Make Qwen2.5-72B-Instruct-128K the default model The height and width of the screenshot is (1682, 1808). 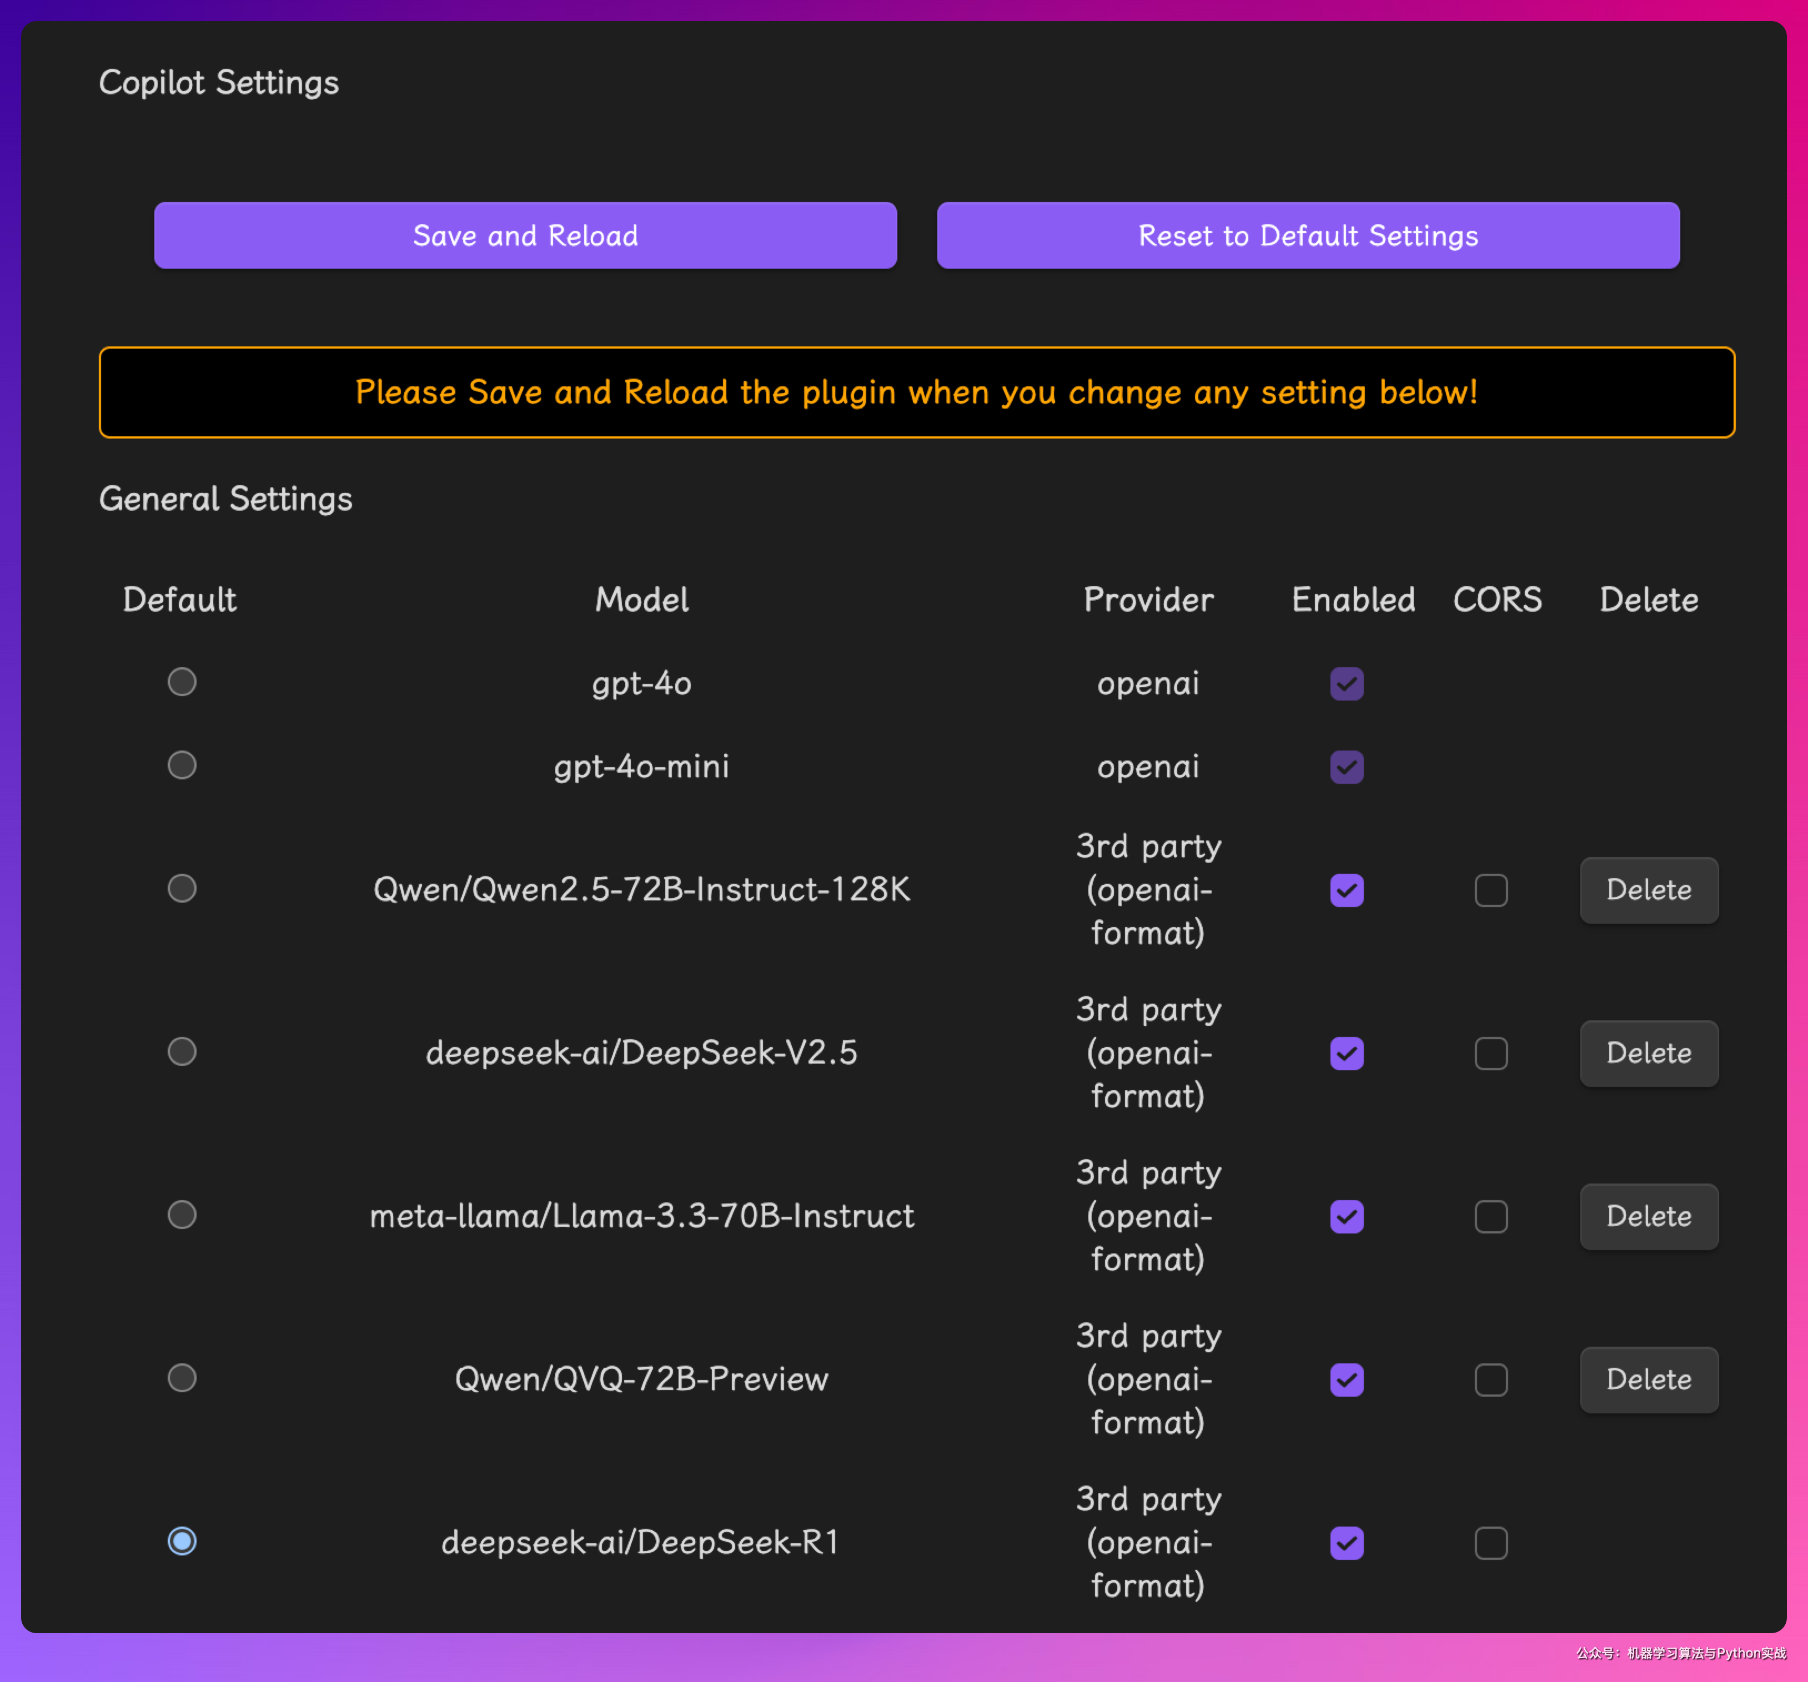point(182,888)
